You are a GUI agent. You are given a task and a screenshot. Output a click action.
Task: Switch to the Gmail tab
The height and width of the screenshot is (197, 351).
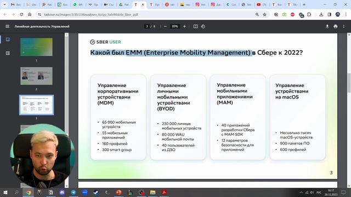pos(16,4)
